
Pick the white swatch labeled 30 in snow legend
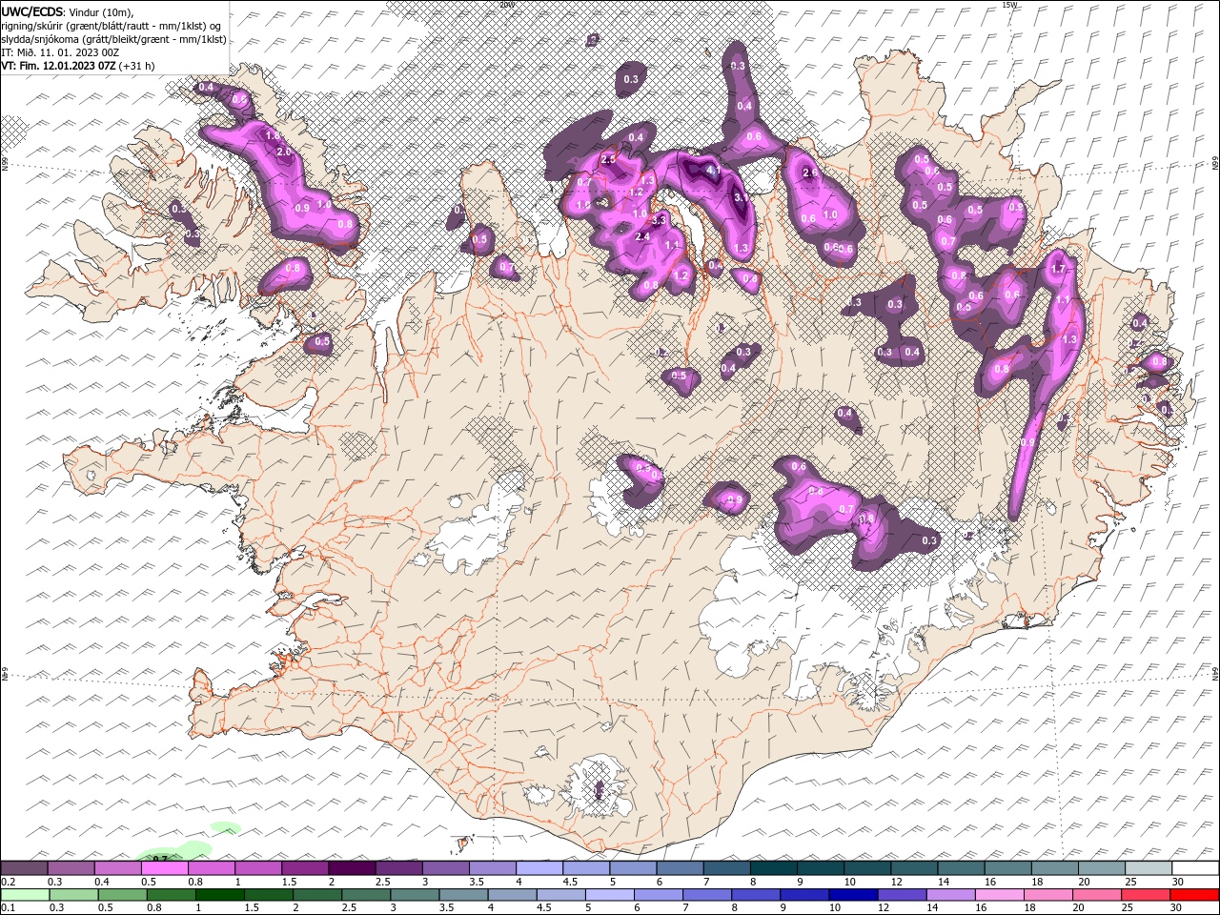point(1195,868)
